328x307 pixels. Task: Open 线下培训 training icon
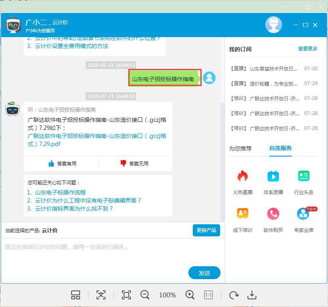click(242, 213)
